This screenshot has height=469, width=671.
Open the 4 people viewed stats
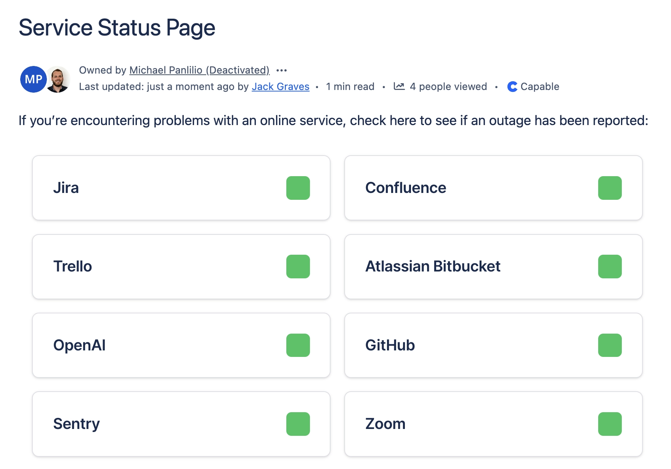448,87
